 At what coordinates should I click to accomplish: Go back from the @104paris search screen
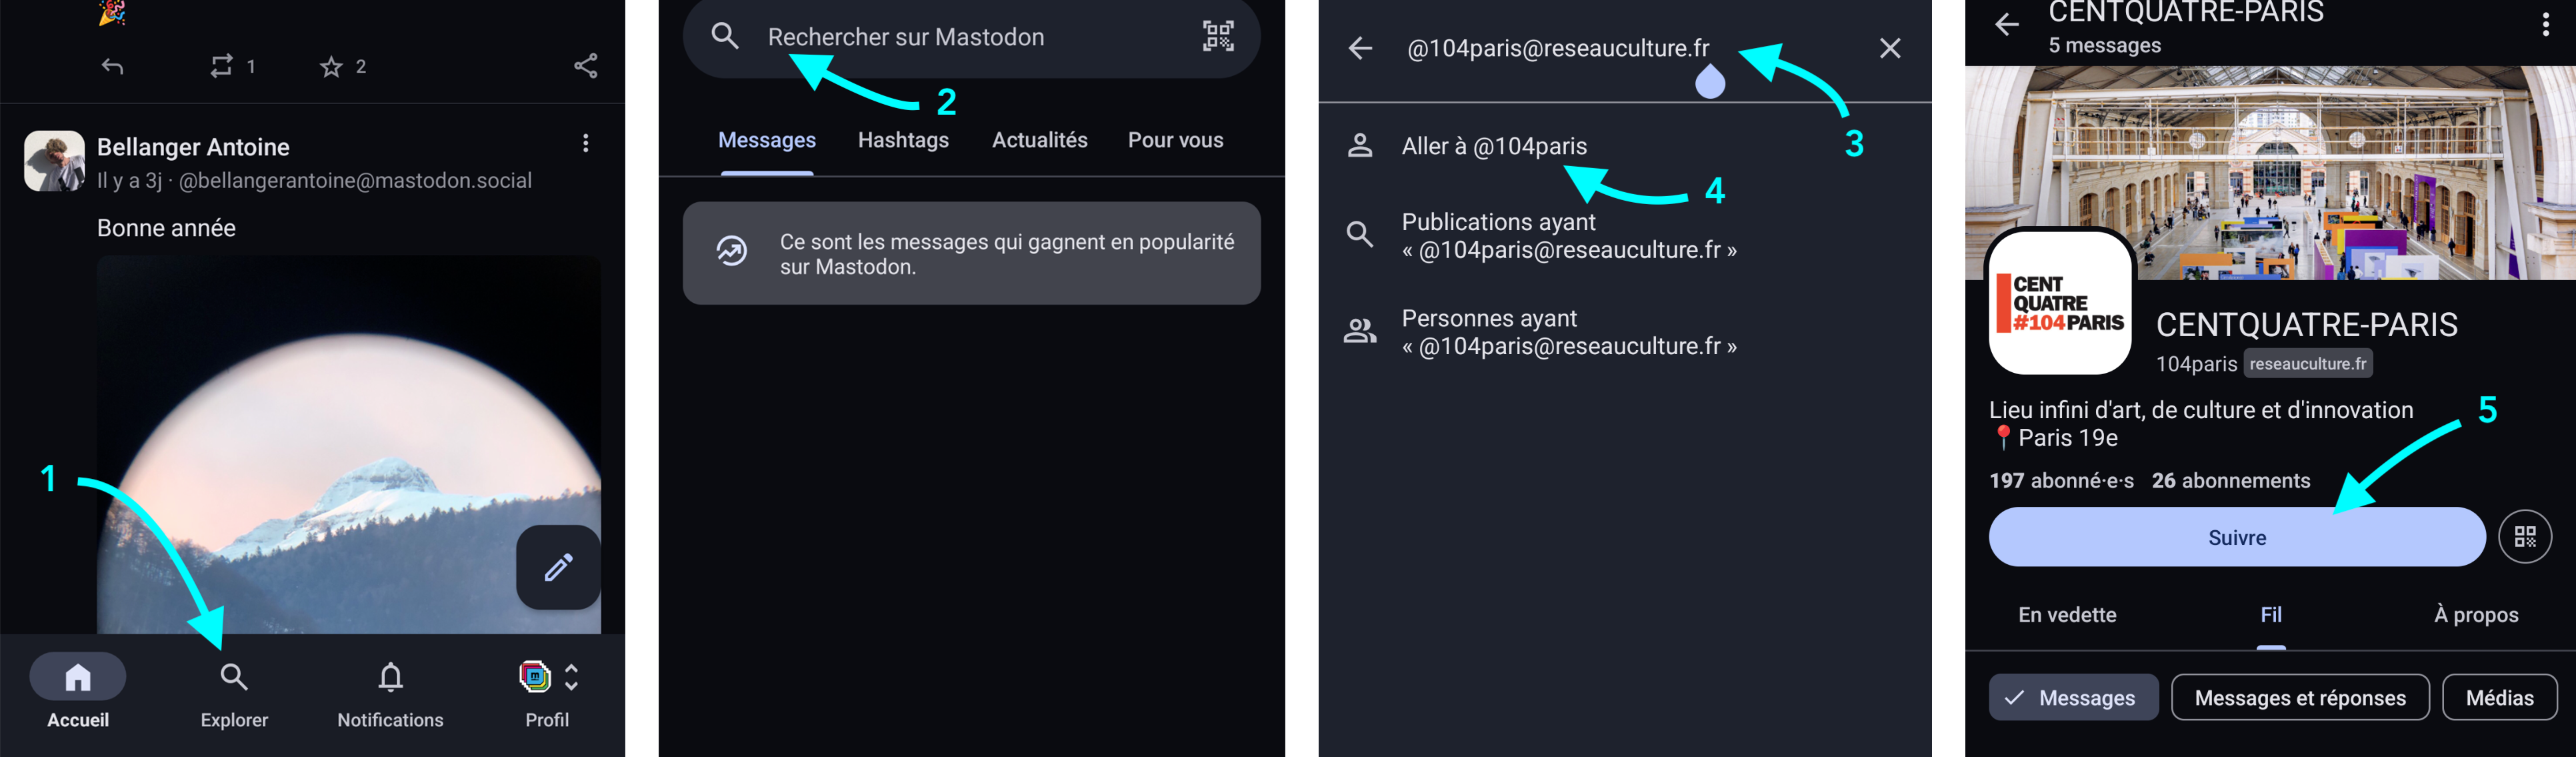coord(1360,48)
